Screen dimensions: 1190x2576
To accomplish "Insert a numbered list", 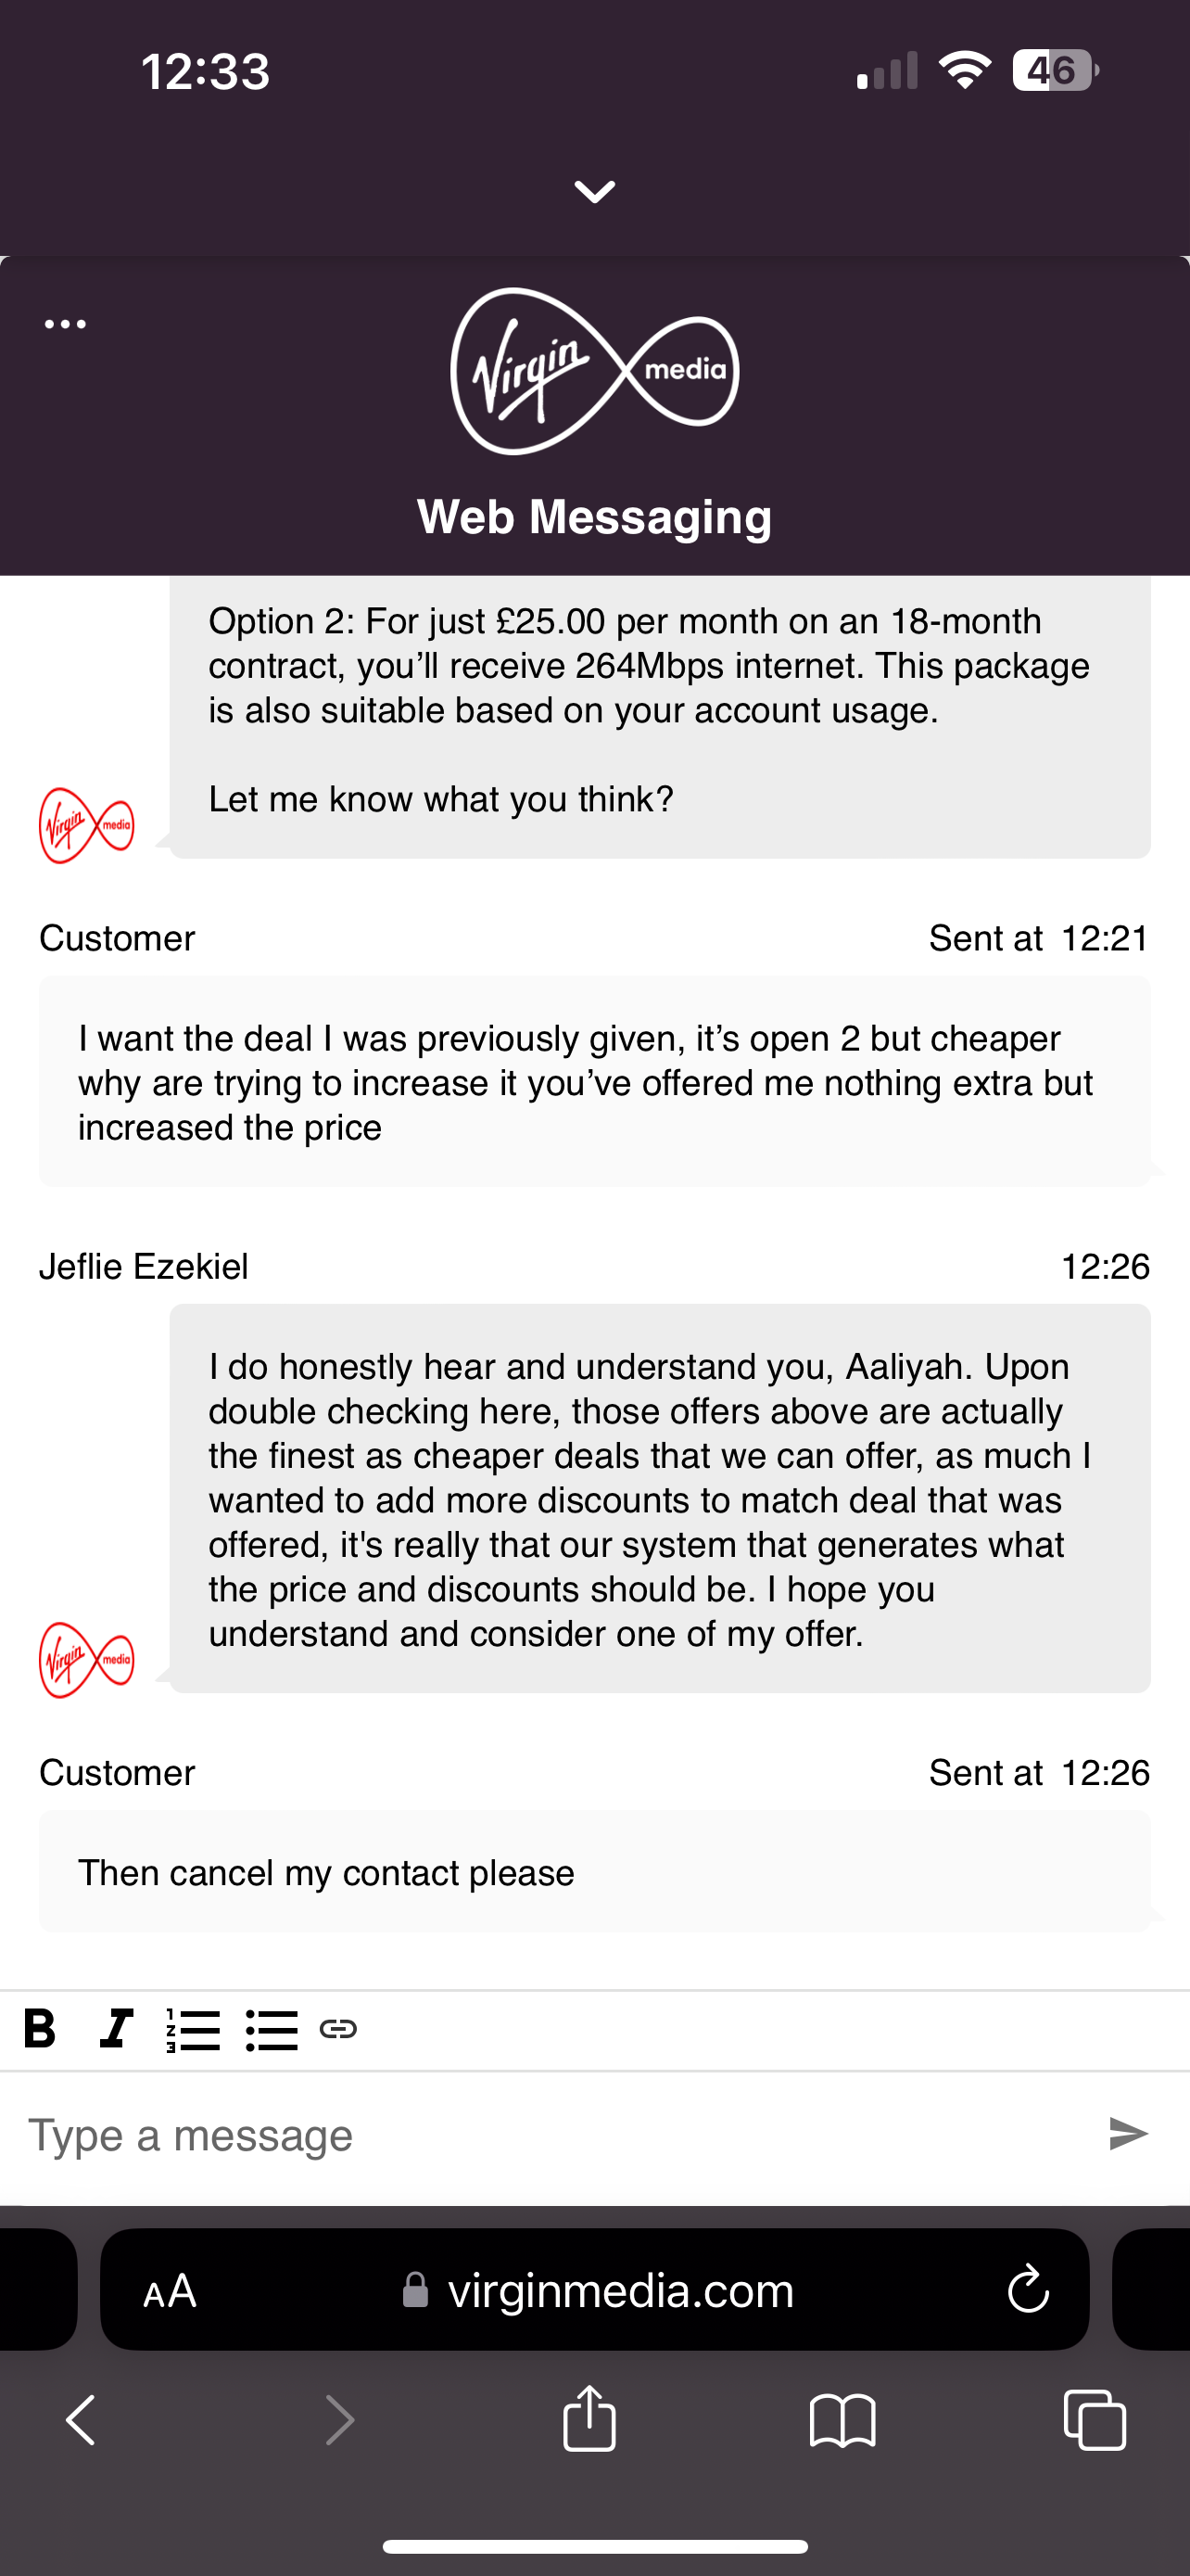I will pyautogui.click(x=193, y=2030).
